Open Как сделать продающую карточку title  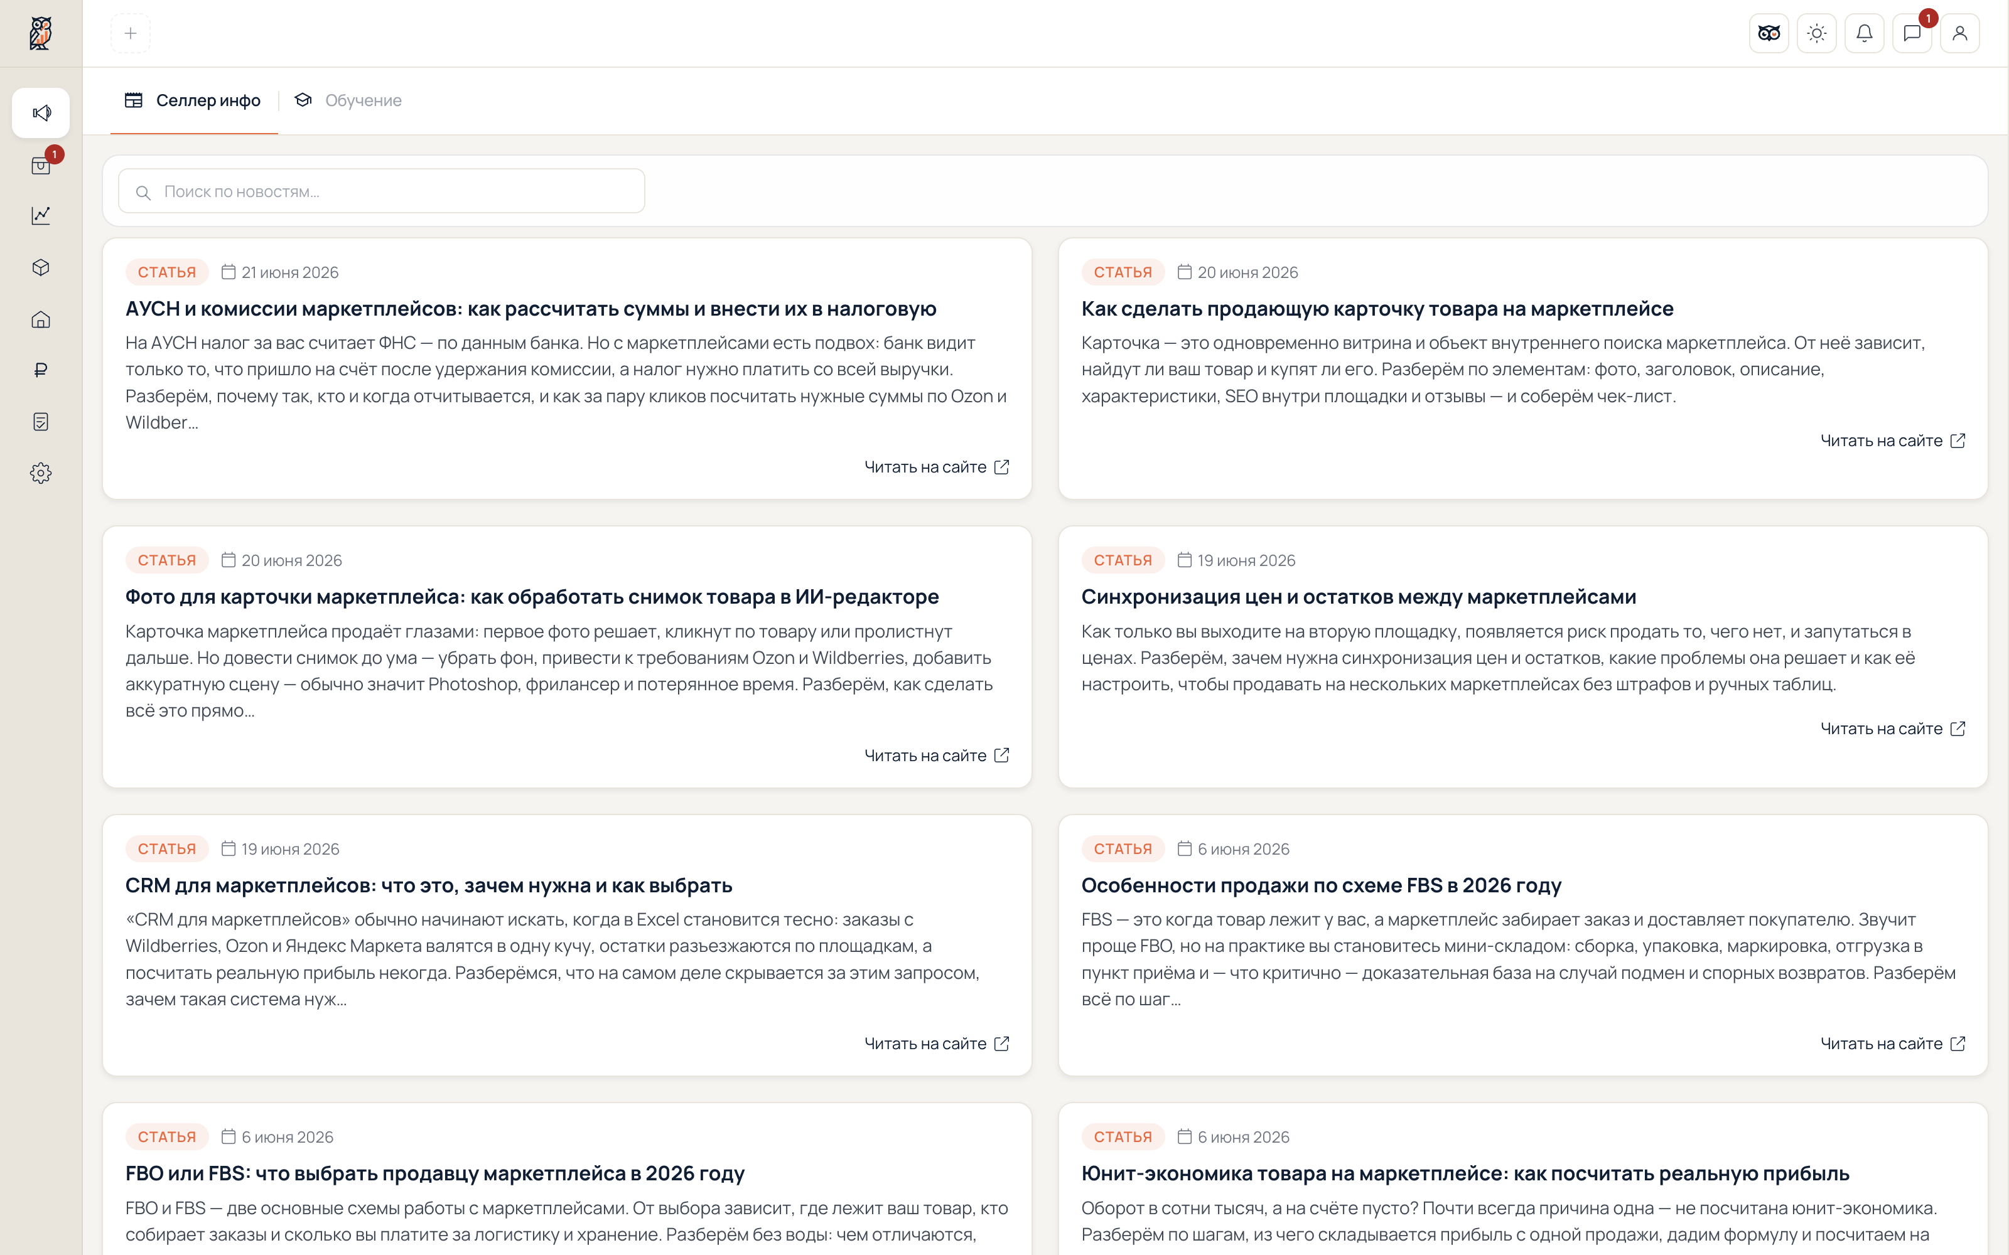pyautogui.click(x=1377, y=309)
